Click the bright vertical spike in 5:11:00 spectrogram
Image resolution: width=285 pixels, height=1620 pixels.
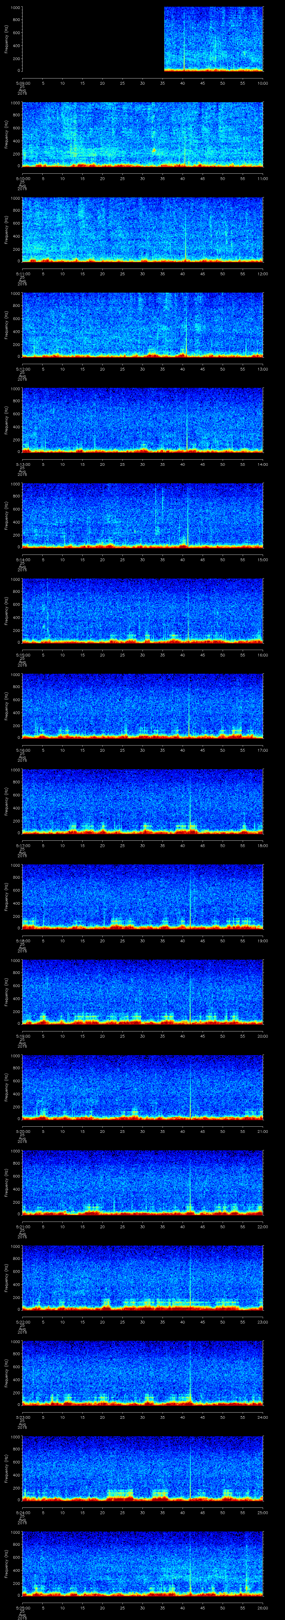[186, 242]
